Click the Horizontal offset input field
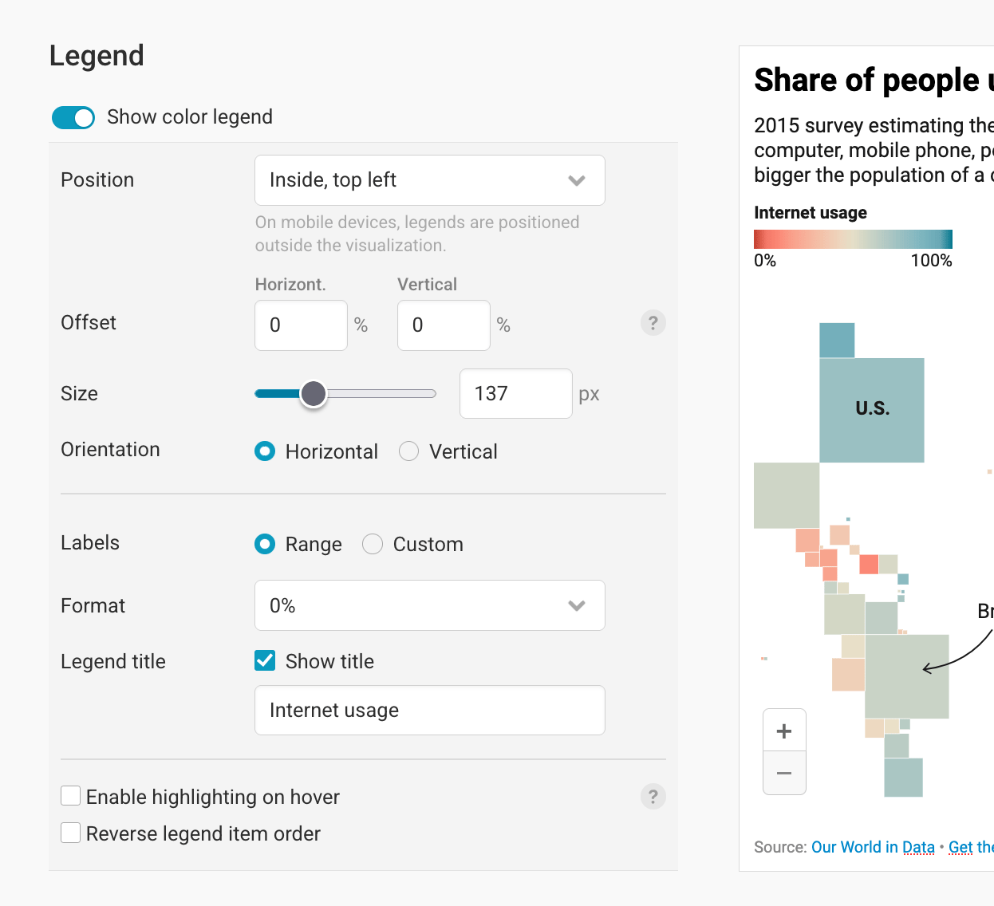This screenshot has height=906, width=994. point(301,325)
